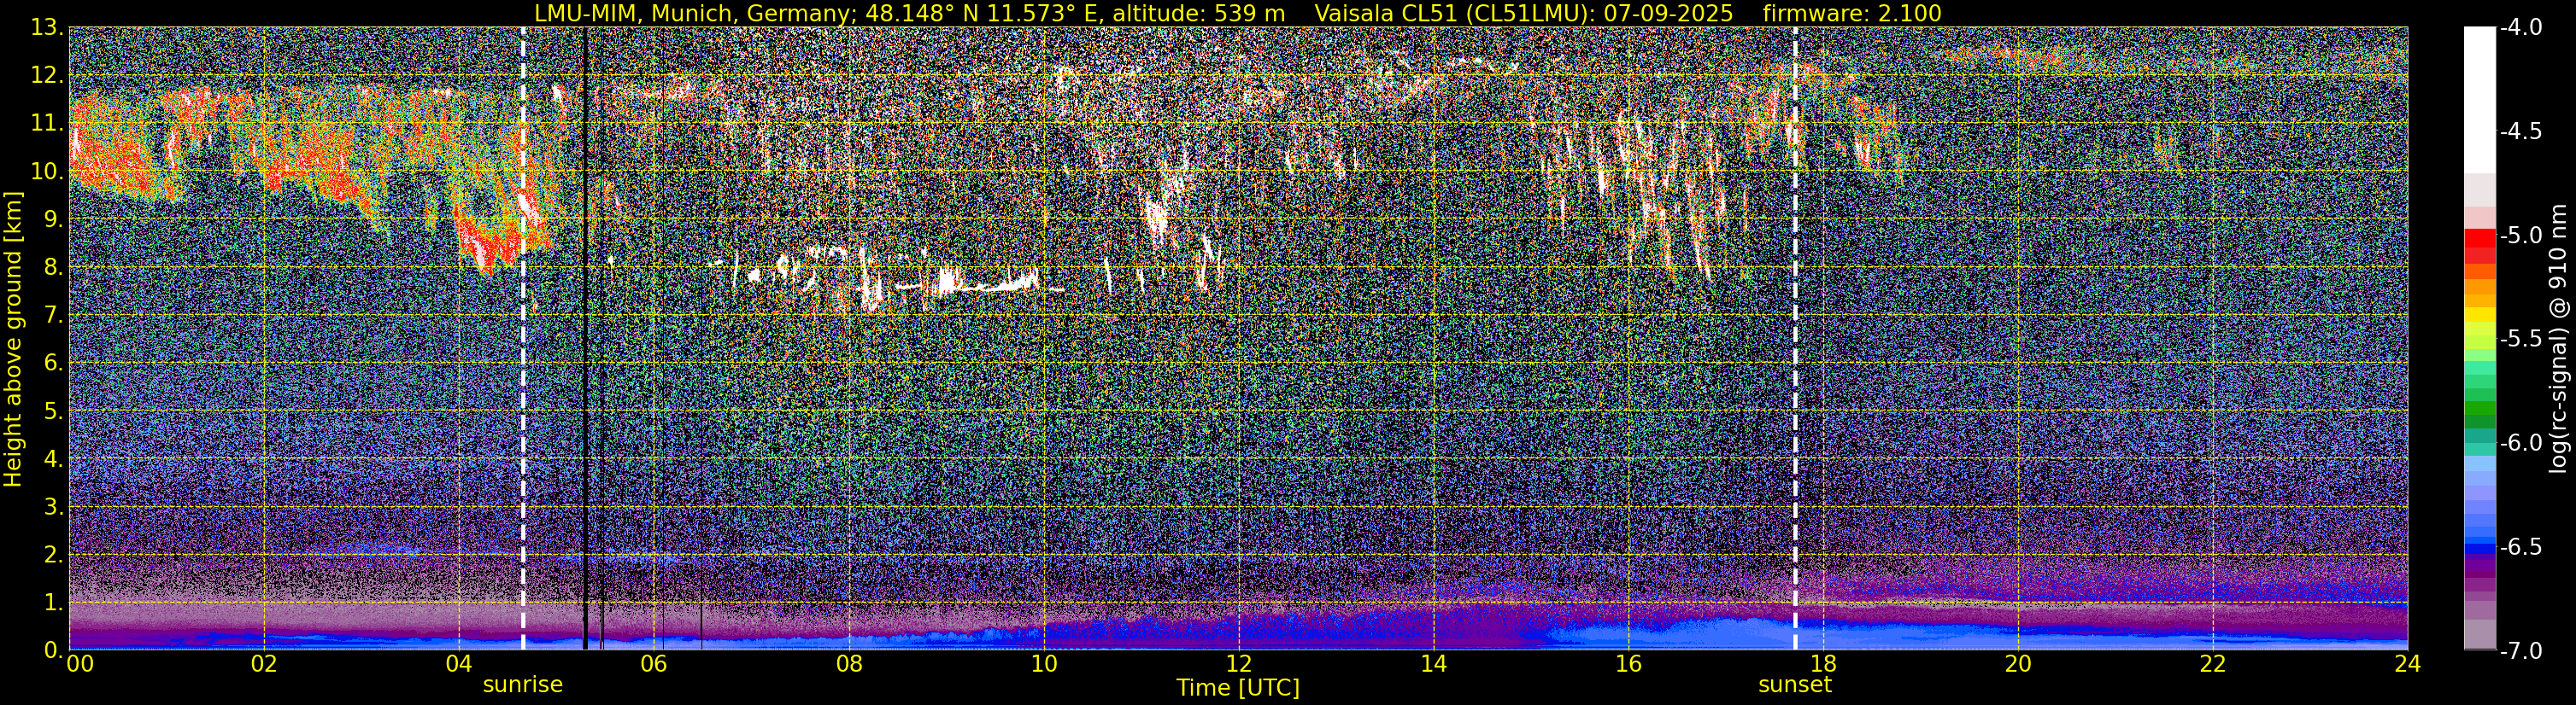Click the "20" time axis tick label
Image resolution: width=2576 pixels, height=705 pixels.
pos(2018,664)
